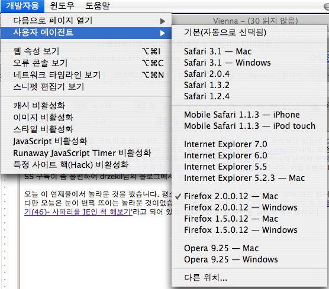The image size is (329, 289).
Task: Select Mobile Safari 1.1.3 — iPod touch
Action: click(x=249, y=126)
